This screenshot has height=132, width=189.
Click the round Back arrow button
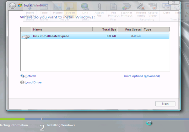tap(13, 6)
